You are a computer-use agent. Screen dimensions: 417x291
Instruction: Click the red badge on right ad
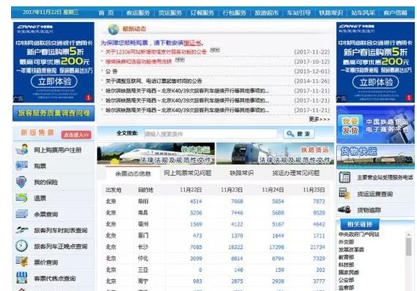pos(409,98)
